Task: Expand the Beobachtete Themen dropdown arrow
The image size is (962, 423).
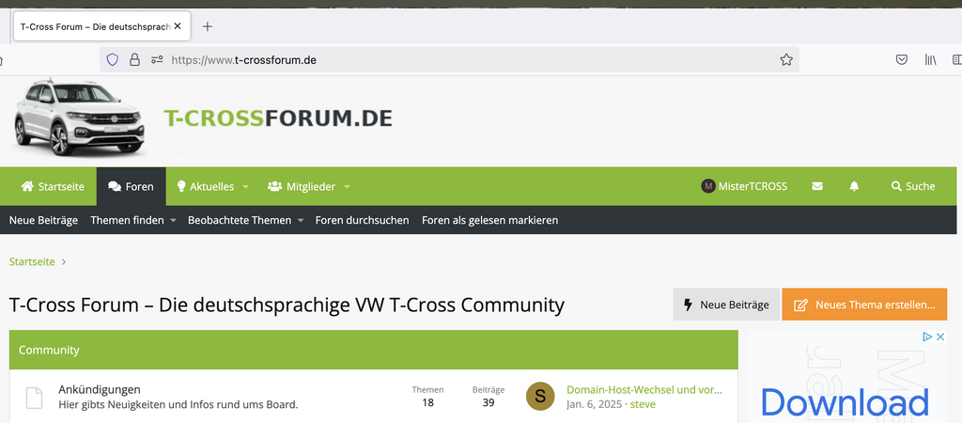Action: 301,220
